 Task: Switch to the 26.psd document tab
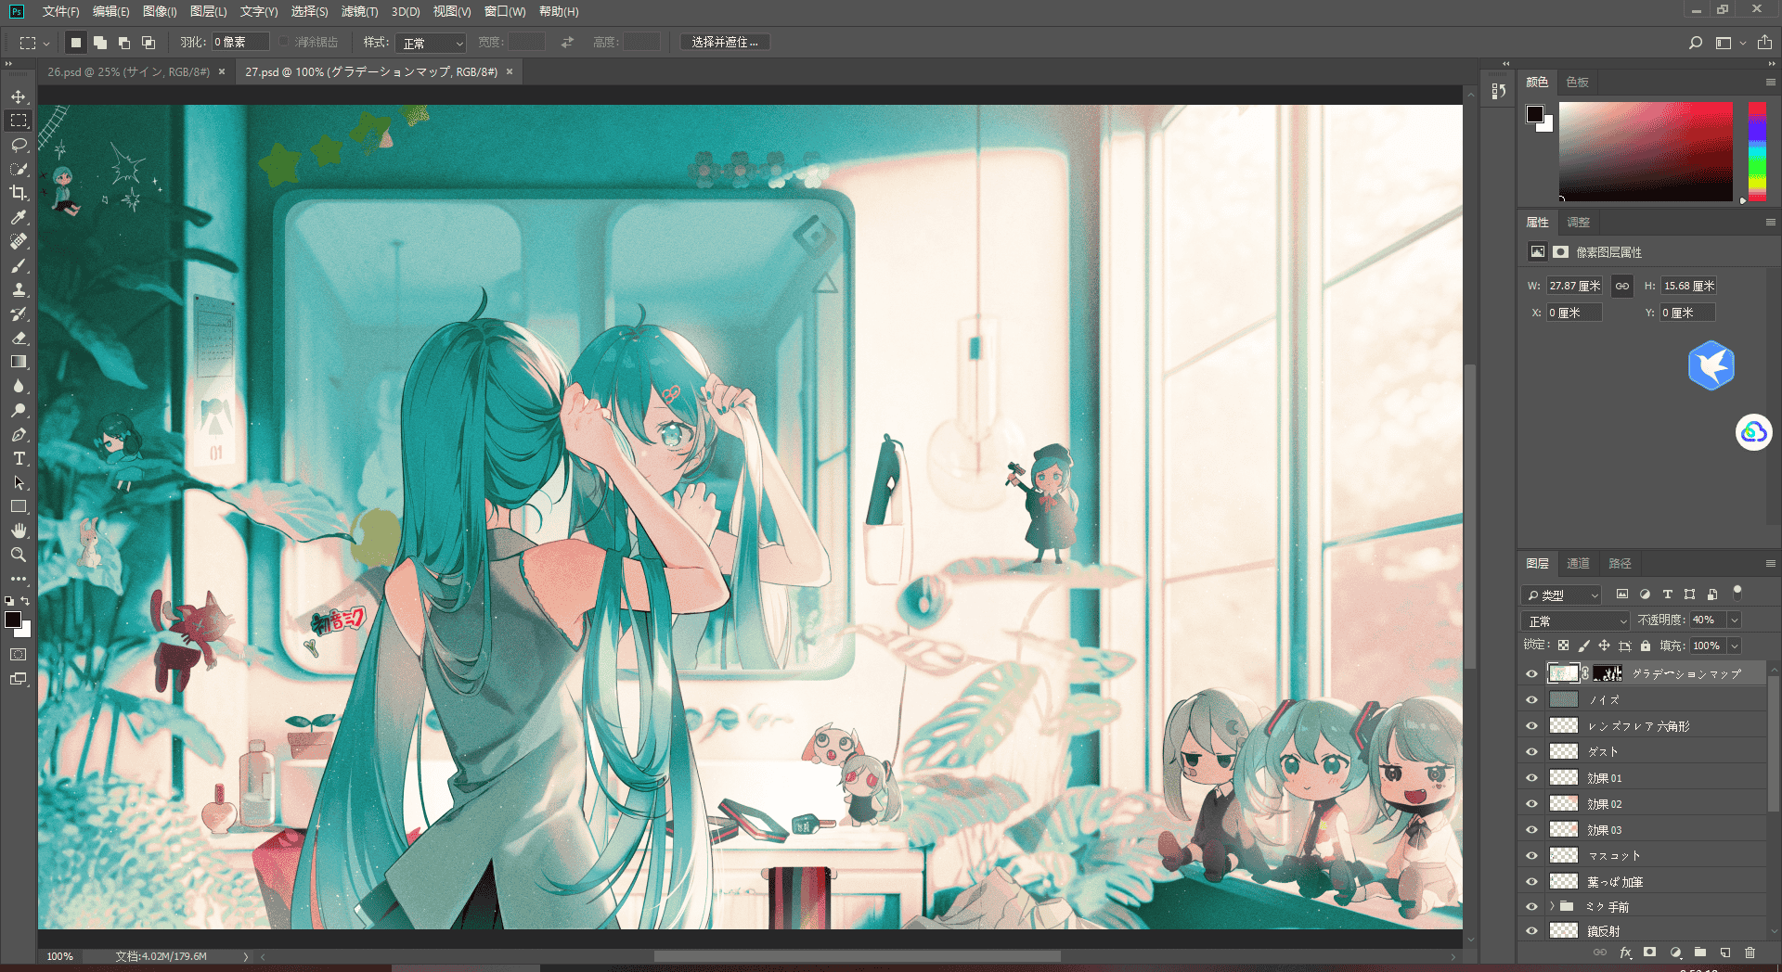pos(129,71)
